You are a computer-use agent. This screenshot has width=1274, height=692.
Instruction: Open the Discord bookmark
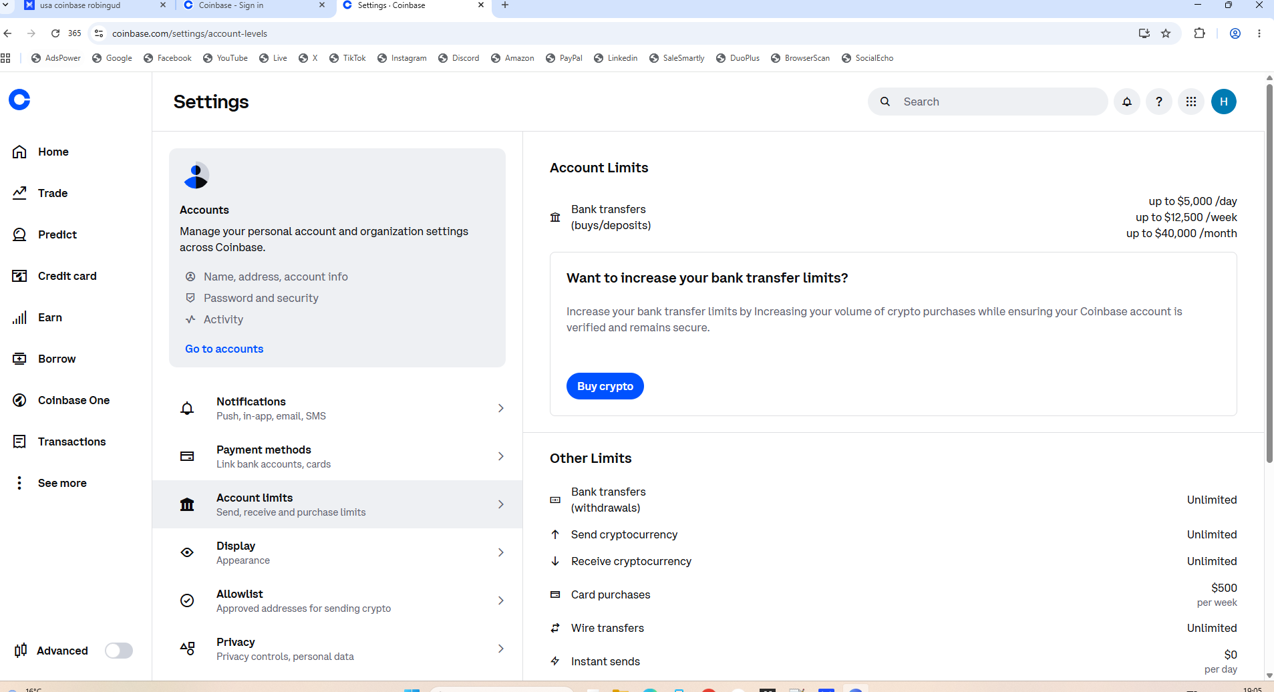[x=459, y=58]
